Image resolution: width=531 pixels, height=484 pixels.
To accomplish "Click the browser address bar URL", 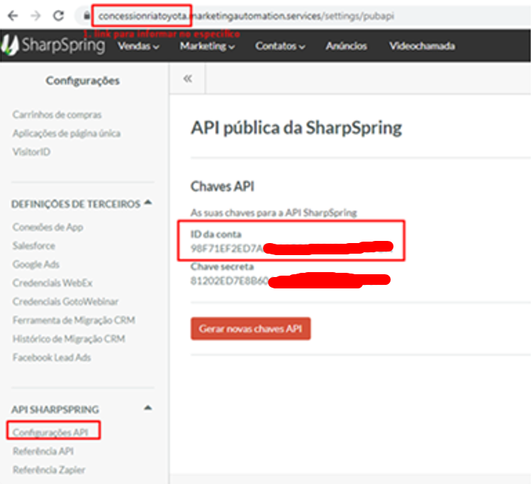I will pyautogui.click(x=246, y=16).
